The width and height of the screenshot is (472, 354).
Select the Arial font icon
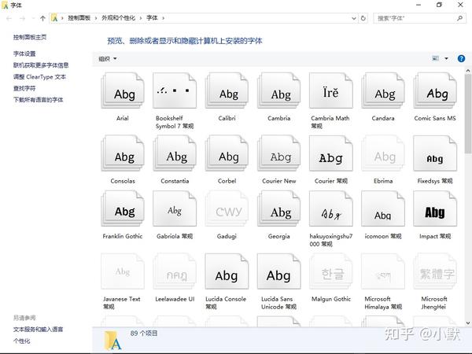coord(123,90)
